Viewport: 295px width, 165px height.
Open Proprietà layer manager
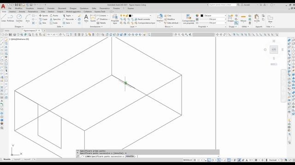pos(115,19)
